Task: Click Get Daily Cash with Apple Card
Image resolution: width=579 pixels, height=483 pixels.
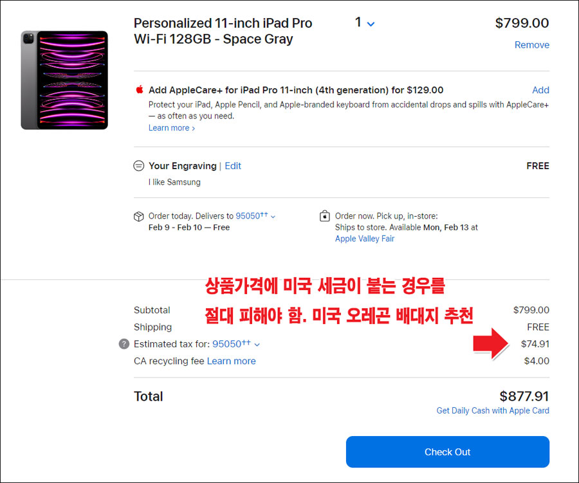Action: (x=493, y=410)
